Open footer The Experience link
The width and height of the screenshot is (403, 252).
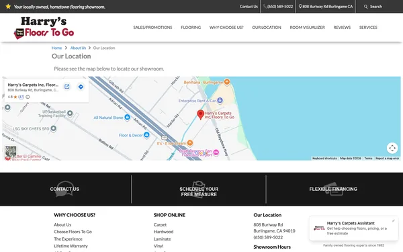[68, 239]
